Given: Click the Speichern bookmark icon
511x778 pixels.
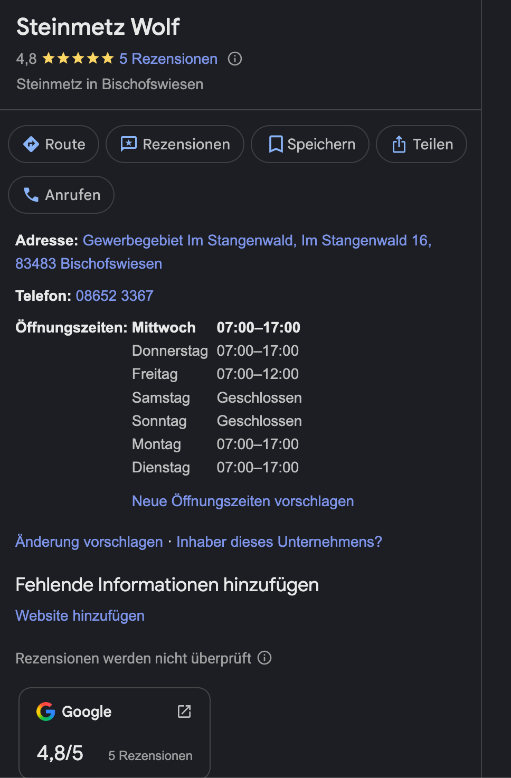Looking at the screenshot, I should click(x=276, y=144).
